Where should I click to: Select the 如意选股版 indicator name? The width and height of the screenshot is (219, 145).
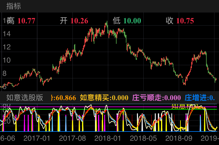(x=25, y=98)
